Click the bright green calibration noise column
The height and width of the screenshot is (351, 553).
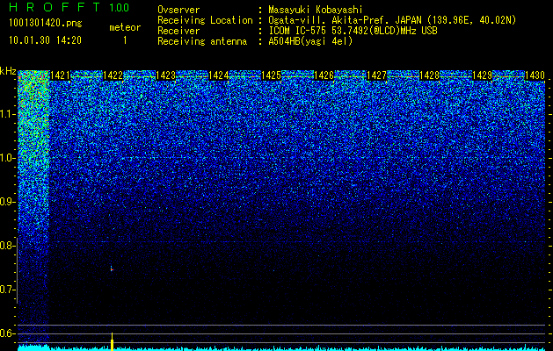coord(33,208)
